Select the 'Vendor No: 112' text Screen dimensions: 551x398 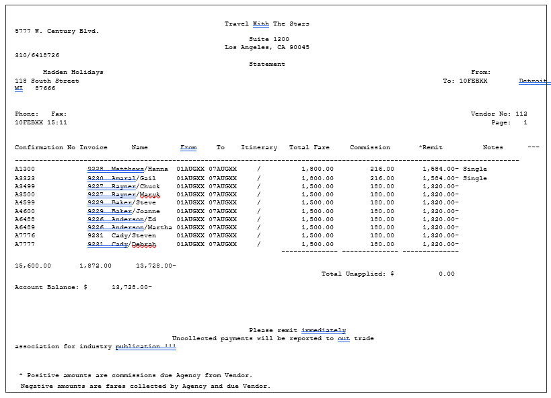pyautogui.click(x=499, y=114)
